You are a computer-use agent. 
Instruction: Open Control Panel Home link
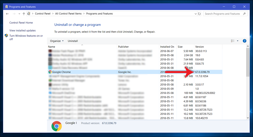click(x=21, y=23)
